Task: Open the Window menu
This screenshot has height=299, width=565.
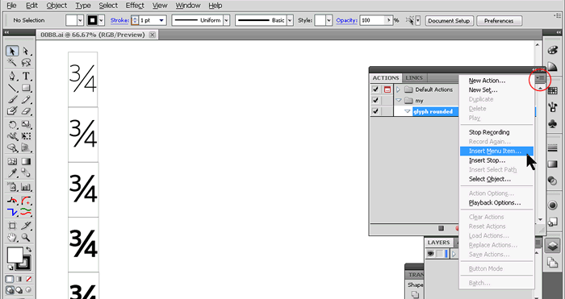Action: pos(188,6)
